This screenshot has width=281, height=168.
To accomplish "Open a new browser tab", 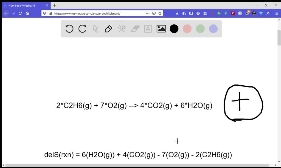I will click(x=54, y=5).
